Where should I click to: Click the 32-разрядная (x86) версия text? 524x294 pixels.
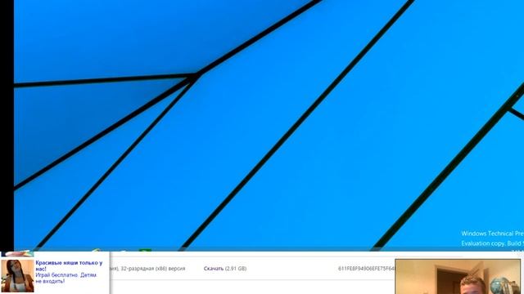[x=152, y=269]
